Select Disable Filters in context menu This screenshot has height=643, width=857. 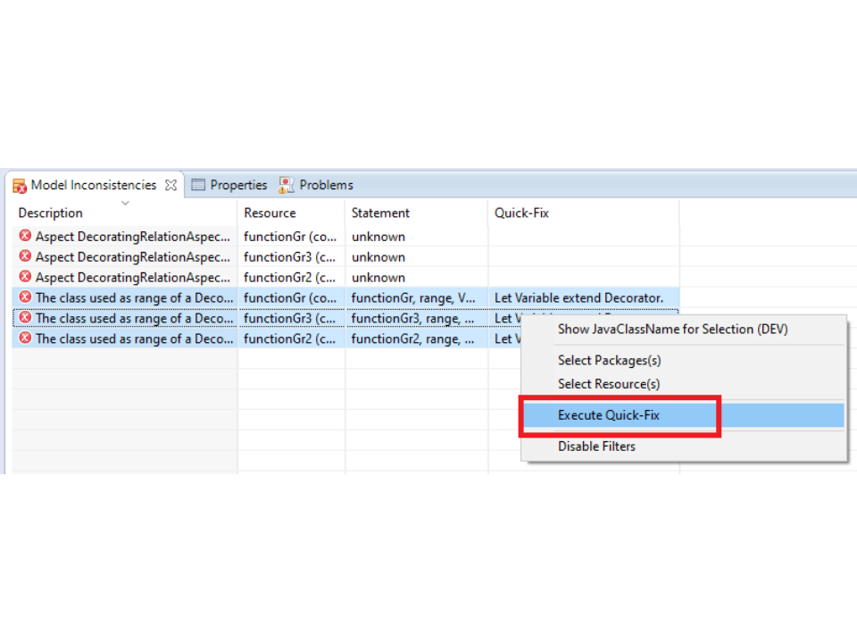tap(596, 447)
